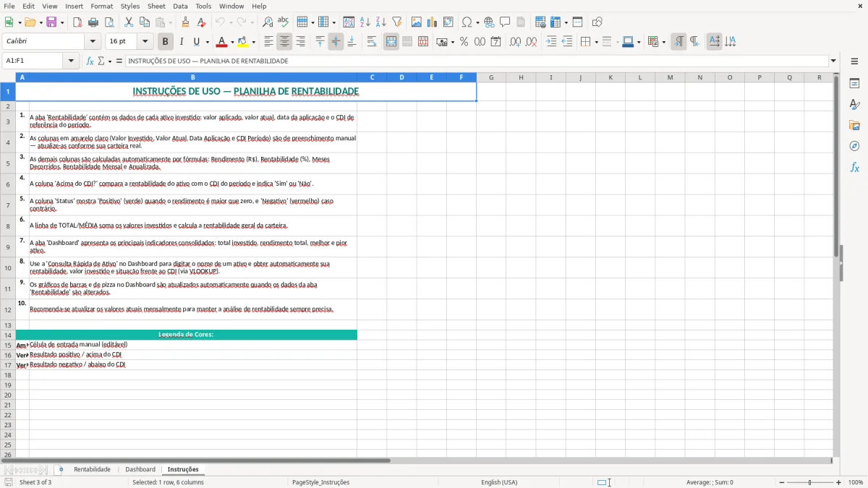Screen dimensions: 868x488
Task: Open the sidebar Properties deck
Action: [x=854, y=84]
